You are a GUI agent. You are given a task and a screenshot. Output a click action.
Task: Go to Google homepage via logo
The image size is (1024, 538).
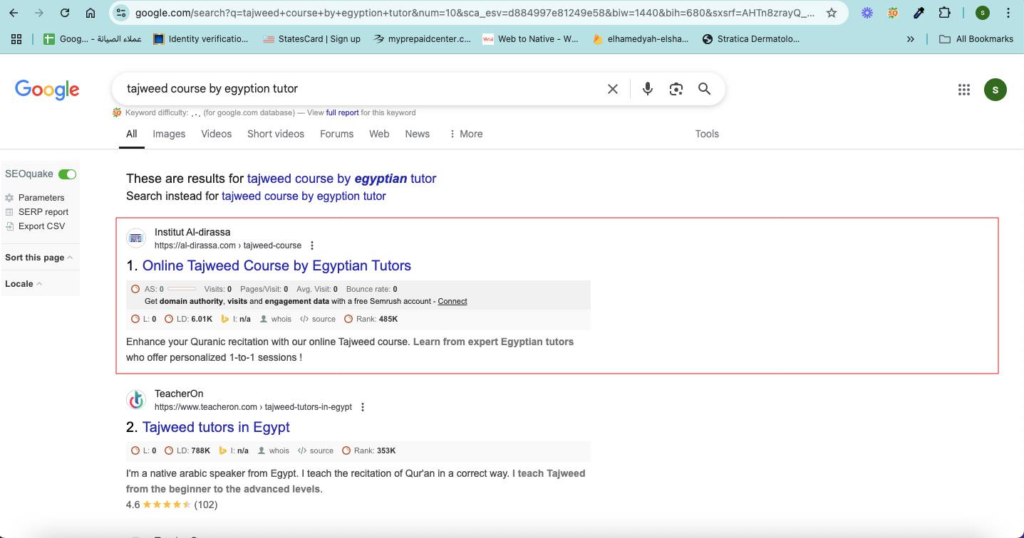coord(47,90)
